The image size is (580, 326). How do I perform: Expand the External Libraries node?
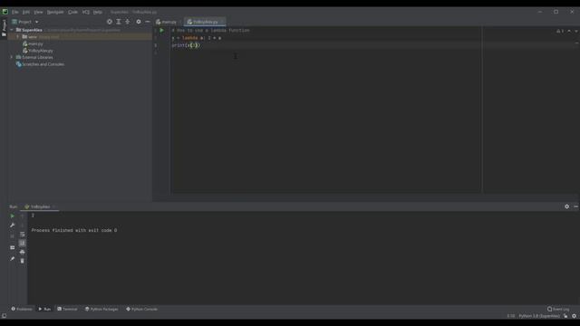tap(12, 57)
